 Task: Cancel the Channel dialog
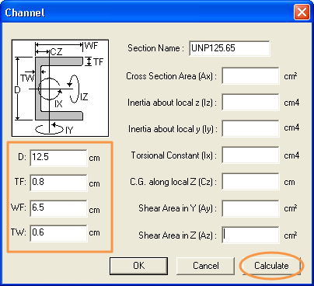[206, 266]
